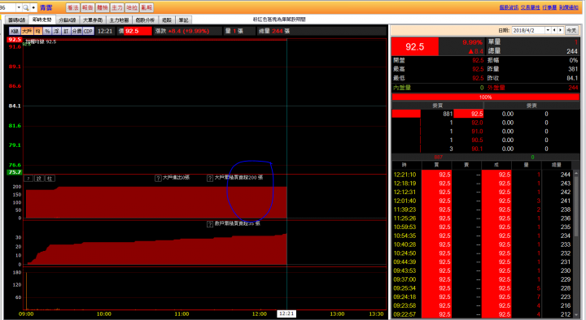Toggle the 大戶 indicator button
This screenshot has width=586, height=320.
[x=27, y=31]
